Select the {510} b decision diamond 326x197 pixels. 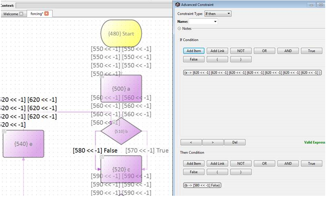coord(121,131)
